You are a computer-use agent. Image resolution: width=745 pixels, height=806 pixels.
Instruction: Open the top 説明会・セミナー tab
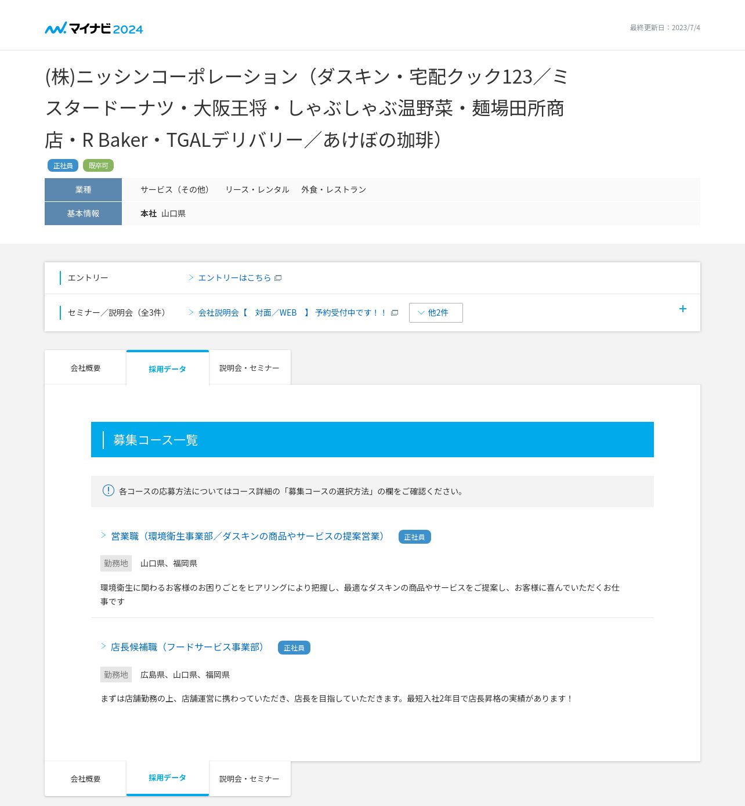249,367
